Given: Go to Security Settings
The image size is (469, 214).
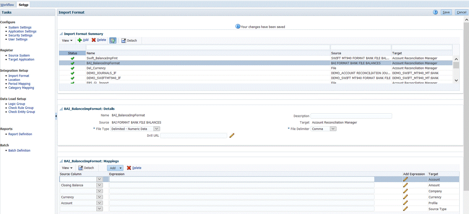Looking at the screenshot, I should tap(20, 35).
